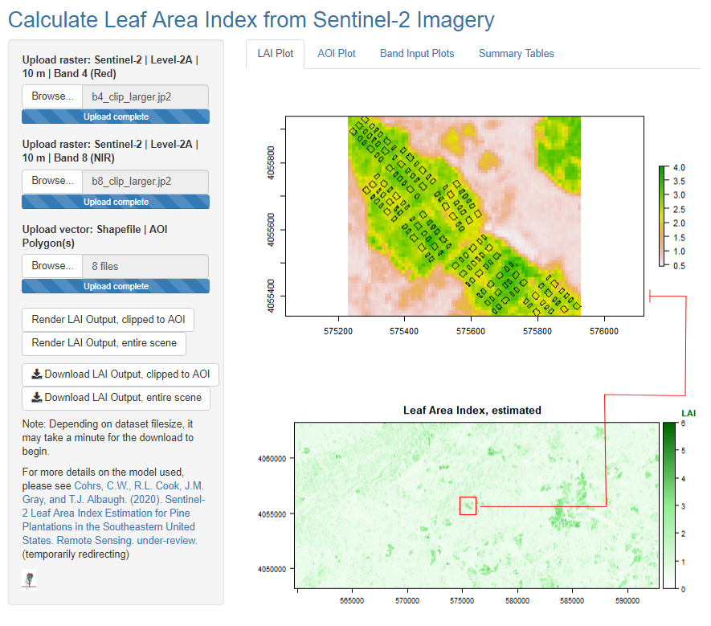Click the download icon on the clipped-to-AOI button
Image resolution: width=711 pixels, height=626 pixels.
click(x=38, y=374)
